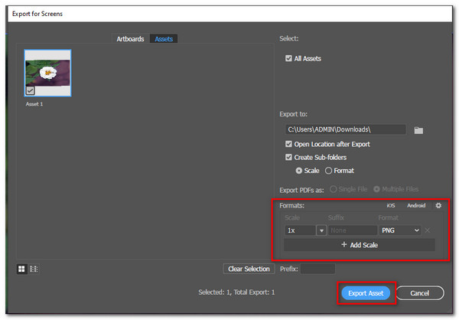Switch to large thumbnail grid view
The height and width of the screenshot is (320, 459).
[x=23, y=269]
